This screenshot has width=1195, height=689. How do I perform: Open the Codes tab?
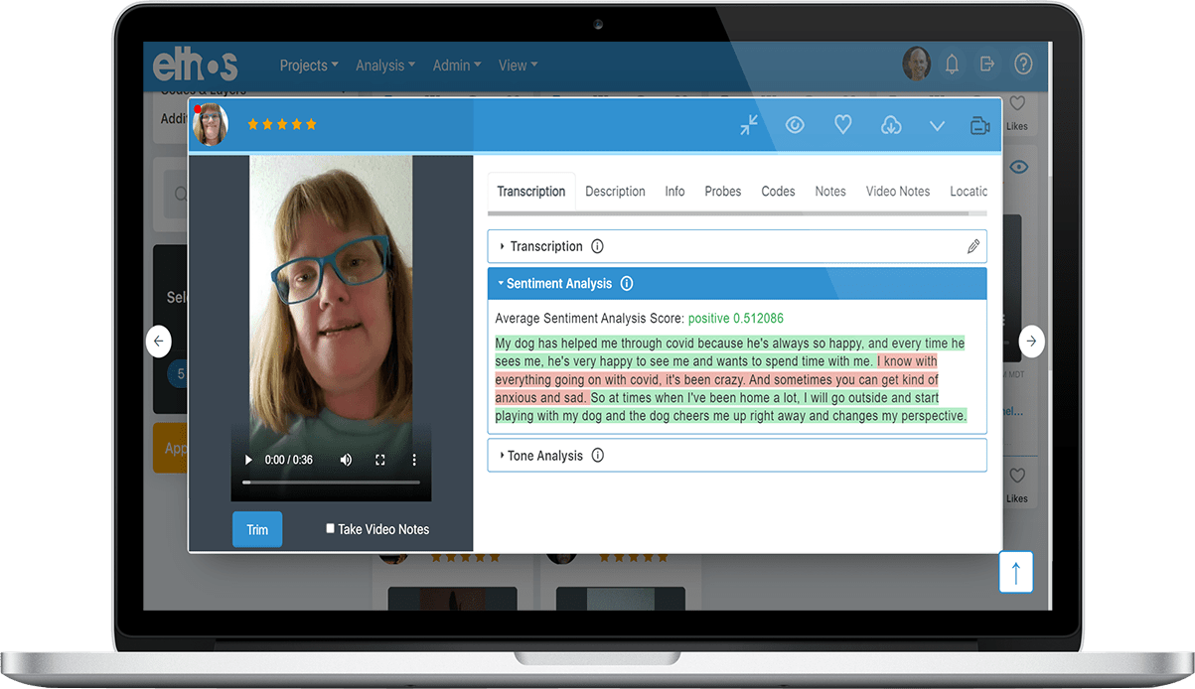click(778, 192)
